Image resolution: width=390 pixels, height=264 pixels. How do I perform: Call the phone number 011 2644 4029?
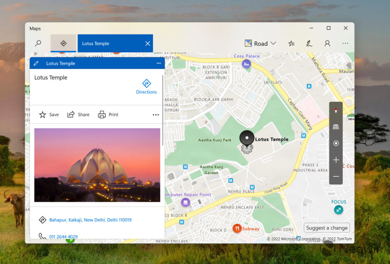(64, 237)
